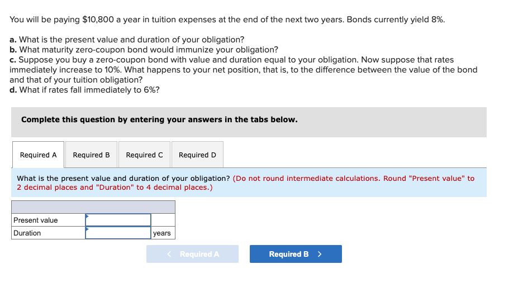
Task: Click blue triangle marker in Duration cell
Action: tap(87, 229)
